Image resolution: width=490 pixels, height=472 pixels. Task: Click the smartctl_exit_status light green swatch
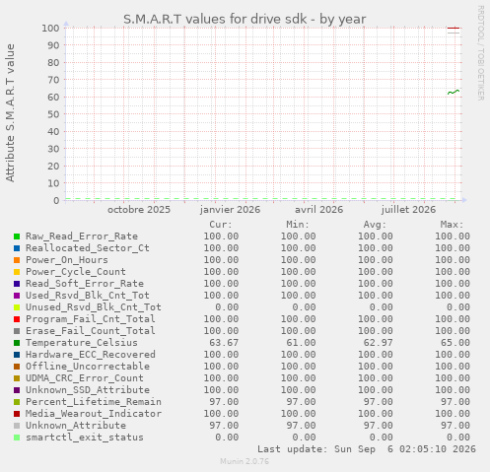point(17,438)
